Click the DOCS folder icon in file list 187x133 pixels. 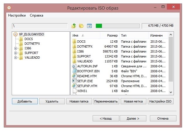click(74, 42)
